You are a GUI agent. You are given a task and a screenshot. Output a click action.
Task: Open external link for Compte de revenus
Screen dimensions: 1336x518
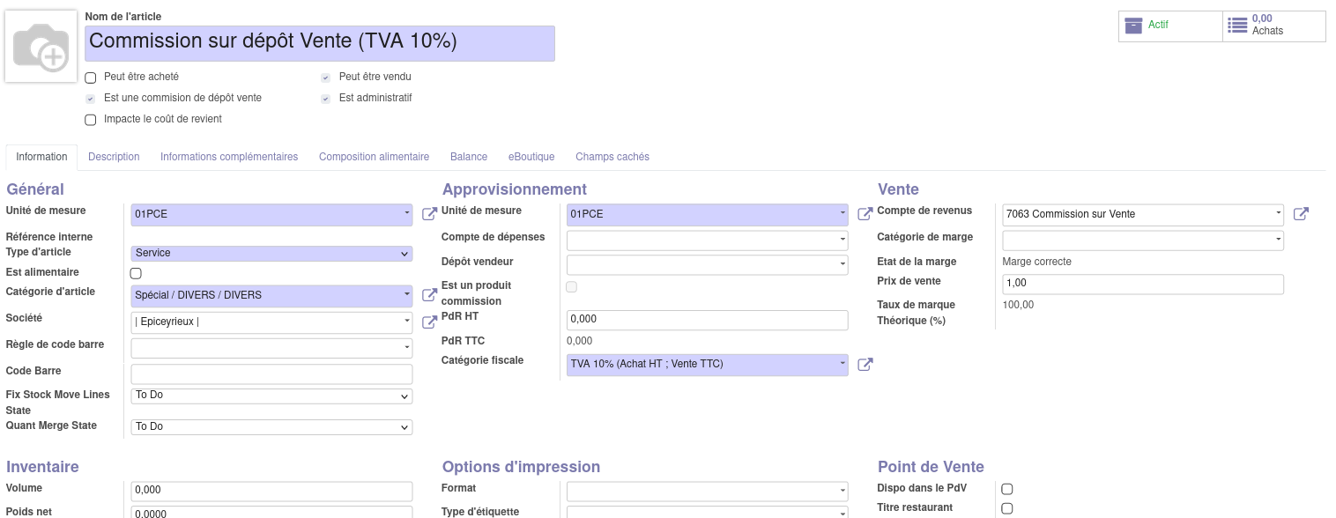point(1300,214)
